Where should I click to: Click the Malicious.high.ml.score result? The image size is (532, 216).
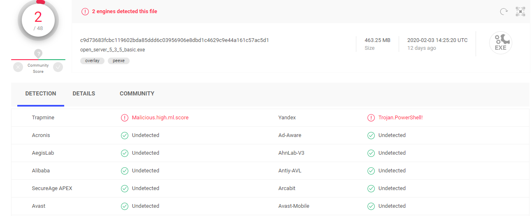click(160, 118)
